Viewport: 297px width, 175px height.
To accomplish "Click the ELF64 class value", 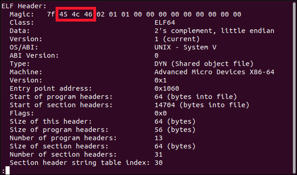I will [165, 22].
